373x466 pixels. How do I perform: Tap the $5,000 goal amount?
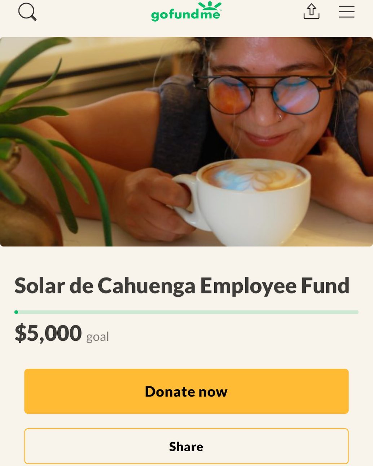click(48, 333)
